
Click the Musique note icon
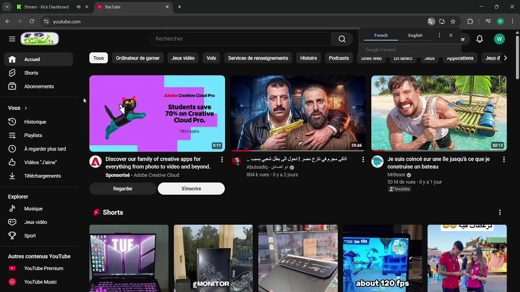click(x=12, y=208)
